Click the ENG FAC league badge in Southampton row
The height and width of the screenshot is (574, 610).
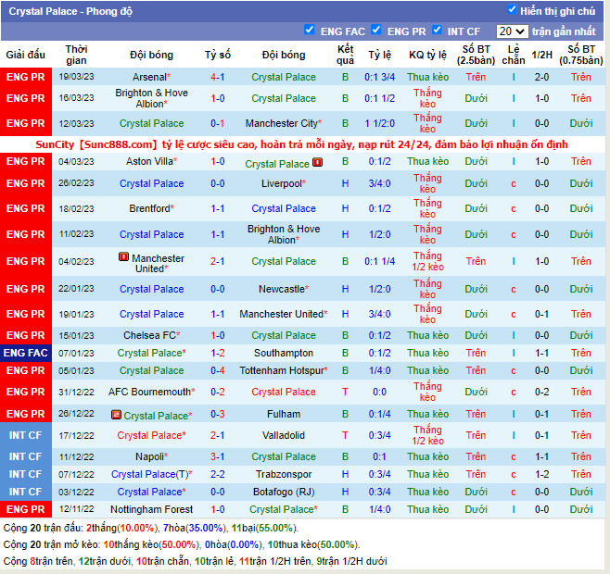(25, 353)
